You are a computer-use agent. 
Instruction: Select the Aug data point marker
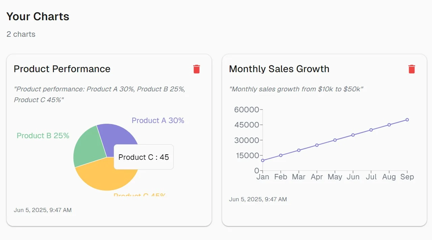click(389, 125)
